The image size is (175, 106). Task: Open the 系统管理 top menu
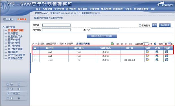coord(47,9)
